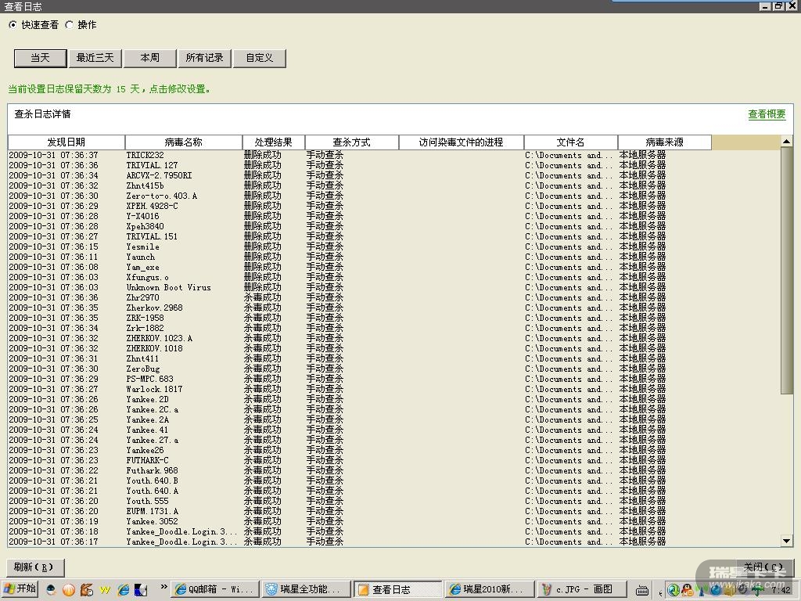Open 查看概要 summary link

(767, 114)
